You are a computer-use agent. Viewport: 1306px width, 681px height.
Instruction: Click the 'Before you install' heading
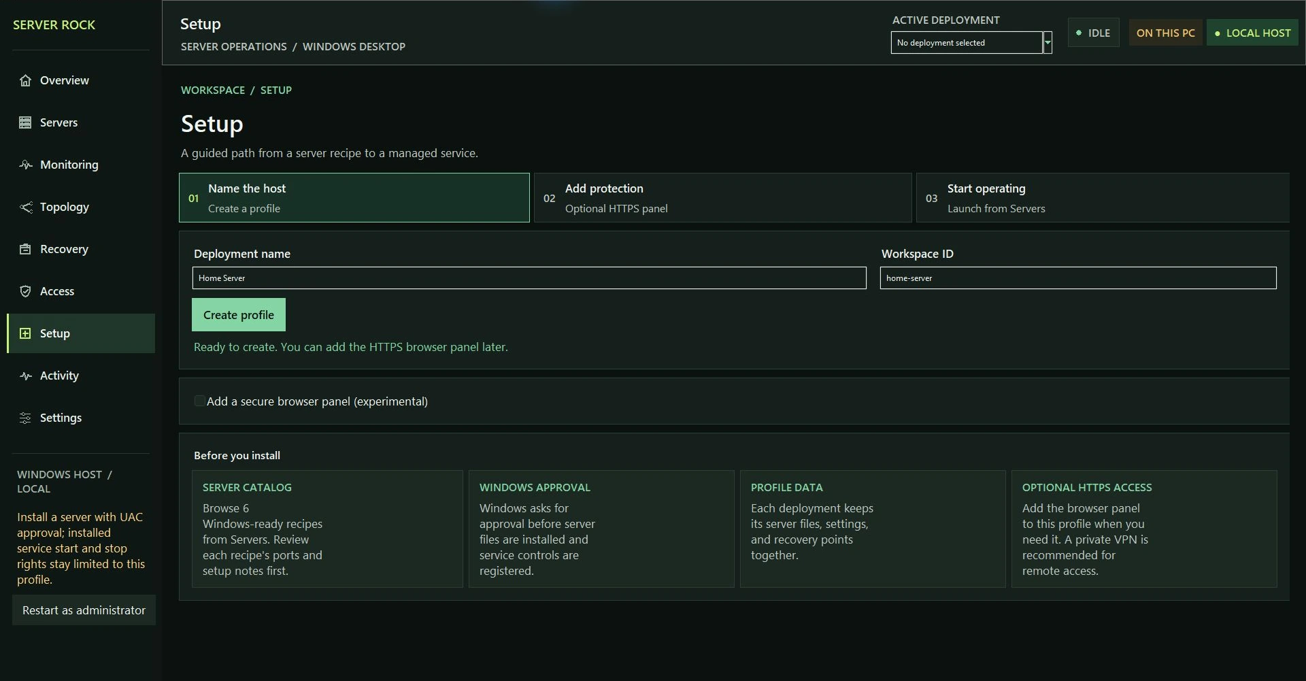pyautogui.click(x=237, y=455)
